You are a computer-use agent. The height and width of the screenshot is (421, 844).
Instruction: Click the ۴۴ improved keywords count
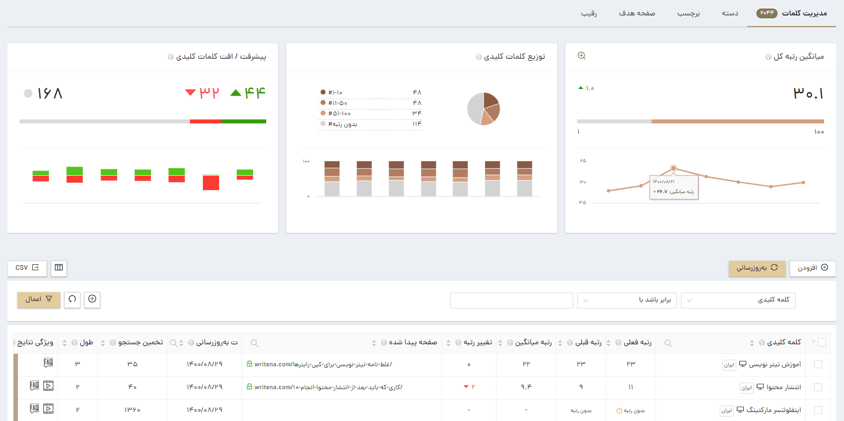click(x=255, y=93)
